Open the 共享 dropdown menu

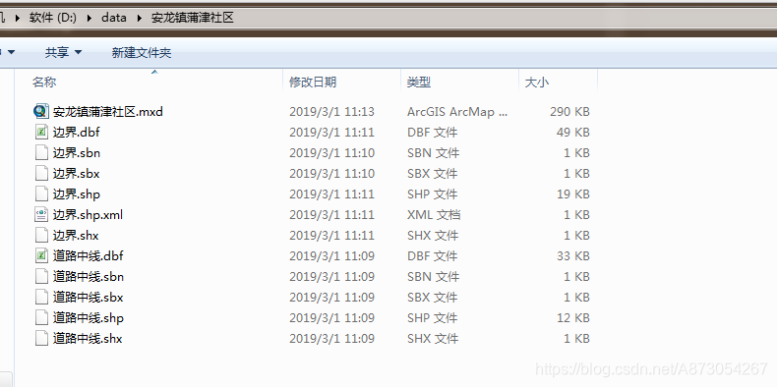coord(63,52)
